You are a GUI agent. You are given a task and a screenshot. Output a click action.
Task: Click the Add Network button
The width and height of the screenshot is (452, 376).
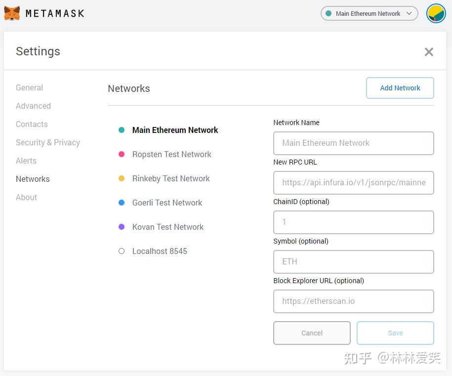pyautogui.click(x=400, y=88)
